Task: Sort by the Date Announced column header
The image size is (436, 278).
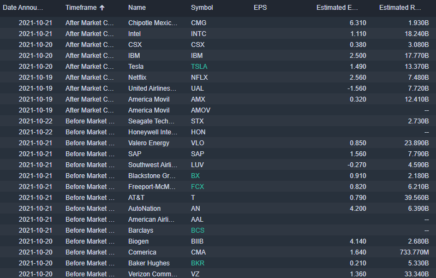Action: (31, 8)
